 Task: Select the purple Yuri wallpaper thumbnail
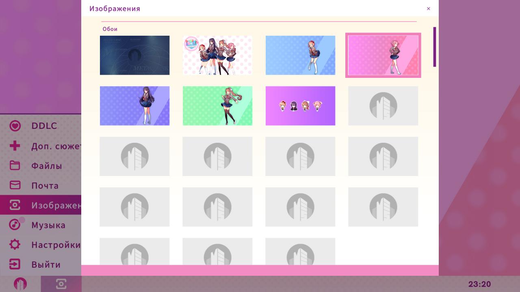[x=135, y=106]
